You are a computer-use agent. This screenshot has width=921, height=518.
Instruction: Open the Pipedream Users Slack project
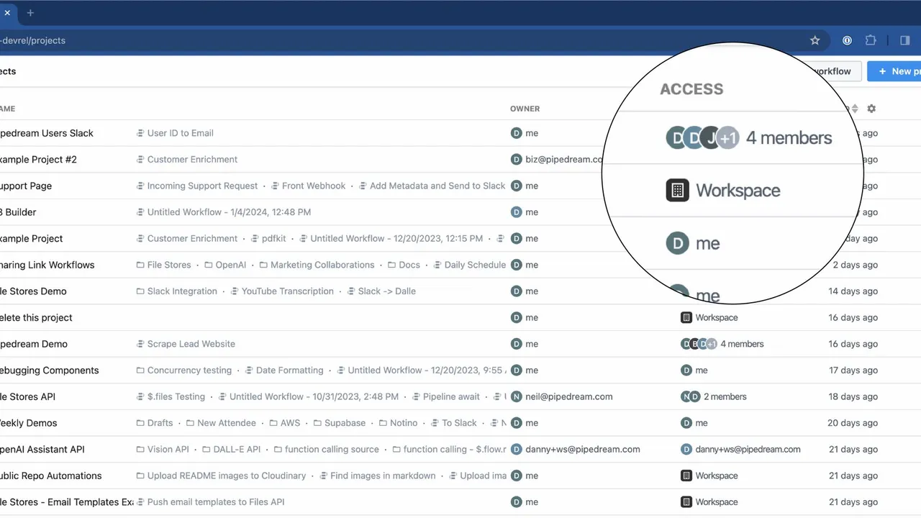(47, 133)
